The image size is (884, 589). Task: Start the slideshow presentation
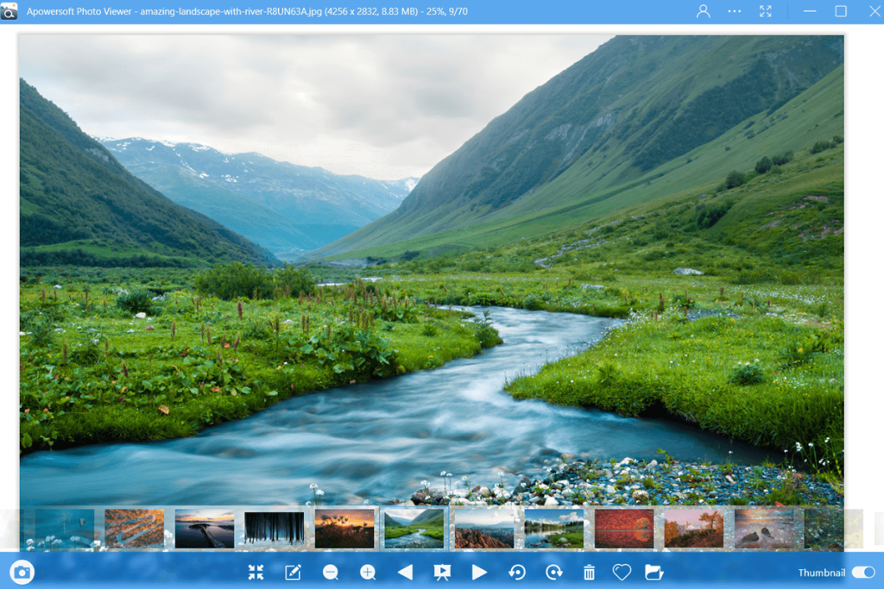tap(441, 571)
